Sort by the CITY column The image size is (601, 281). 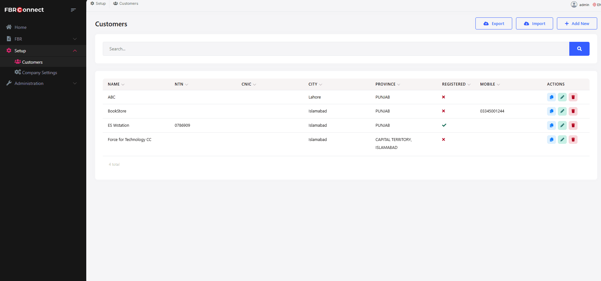pyautogui.click(x=315, y=84)
